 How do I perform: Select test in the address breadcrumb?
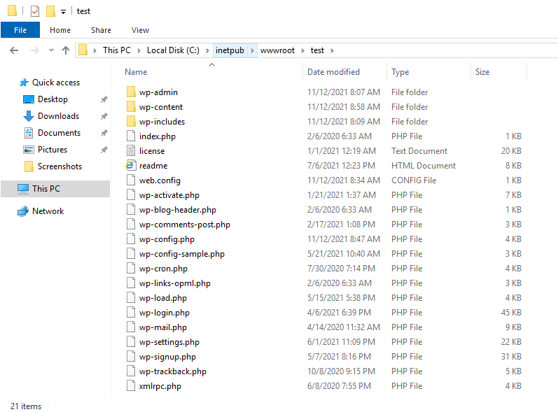tap(317, 50)
